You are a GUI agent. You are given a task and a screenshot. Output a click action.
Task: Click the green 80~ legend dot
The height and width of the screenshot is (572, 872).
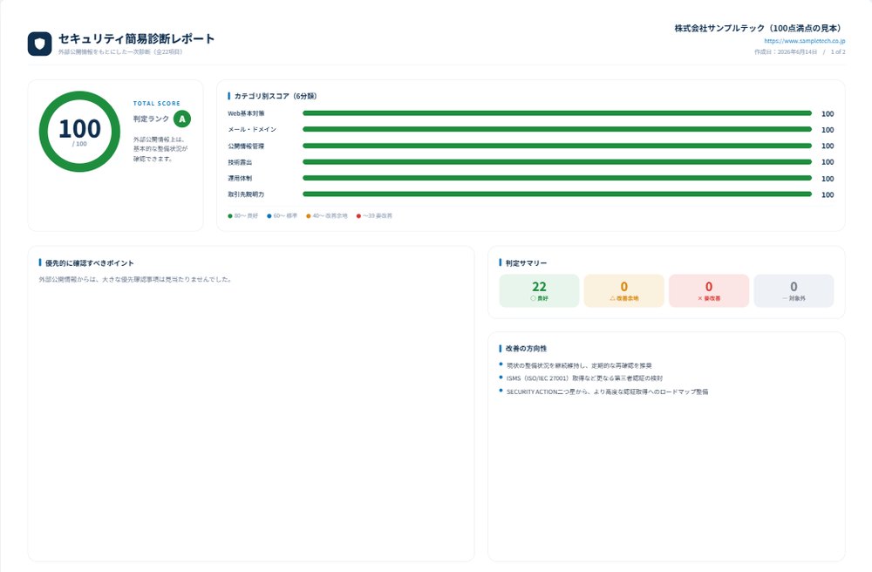point(230,216)
